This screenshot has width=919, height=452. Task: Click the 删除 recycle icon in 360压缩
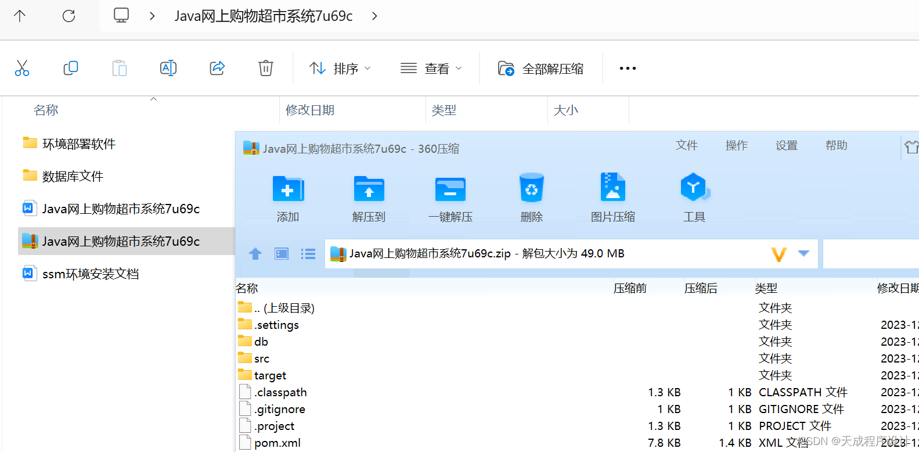(532, 188)
